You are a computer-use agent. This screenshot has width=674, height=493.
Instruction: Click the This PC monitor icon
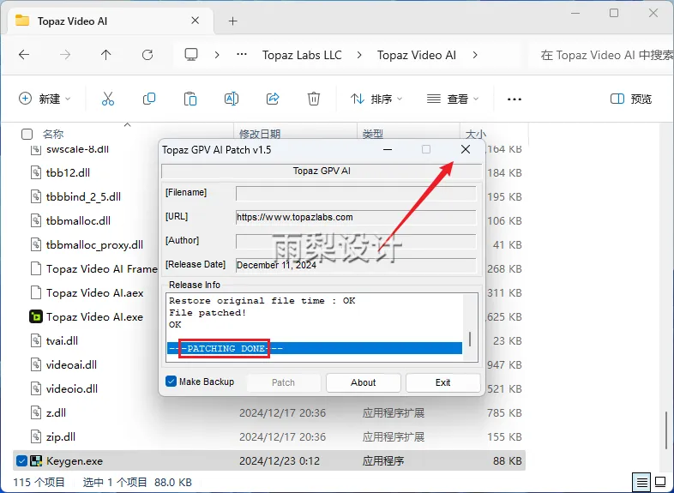191,55
